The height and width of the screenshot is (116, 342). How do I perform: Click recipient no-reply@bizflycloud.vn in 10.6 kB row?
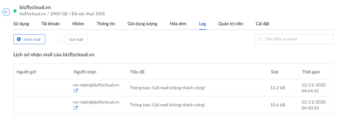96,102
